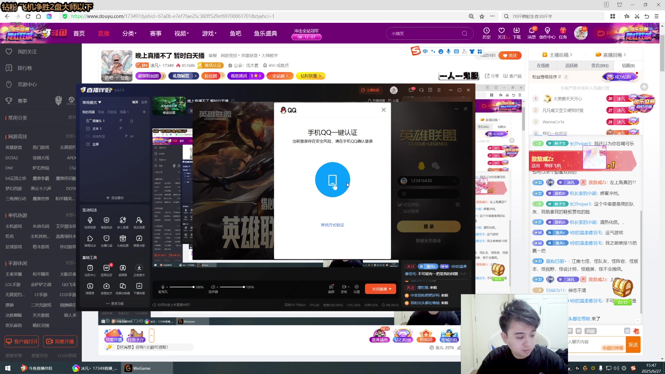This screenshot has width=665, height=374.
Task: Open the Douyu 赛事 nav item
Action: tap(156, 33)
